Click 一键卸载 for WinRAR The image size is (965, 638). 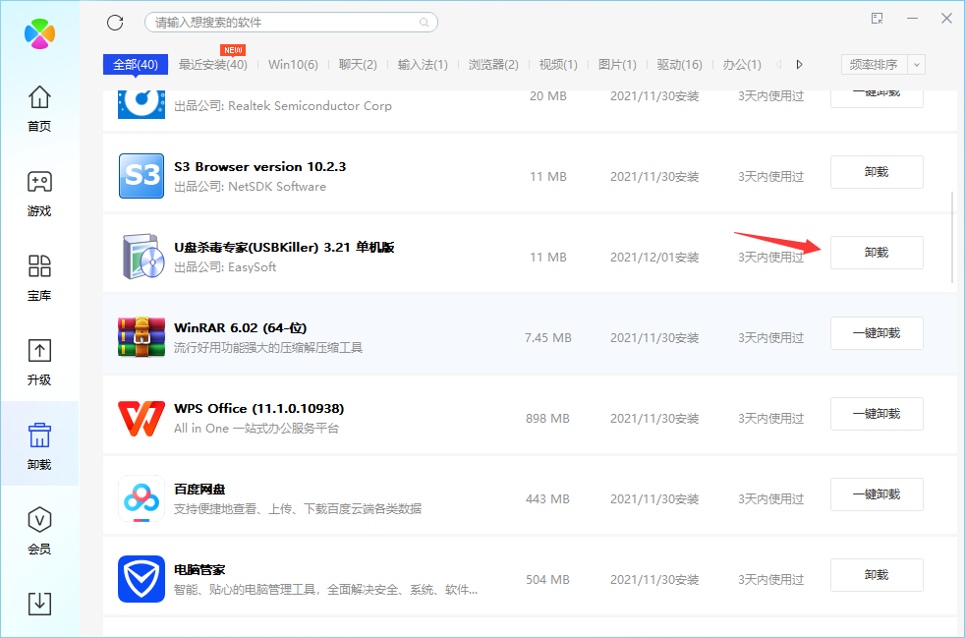pos(877,333)
